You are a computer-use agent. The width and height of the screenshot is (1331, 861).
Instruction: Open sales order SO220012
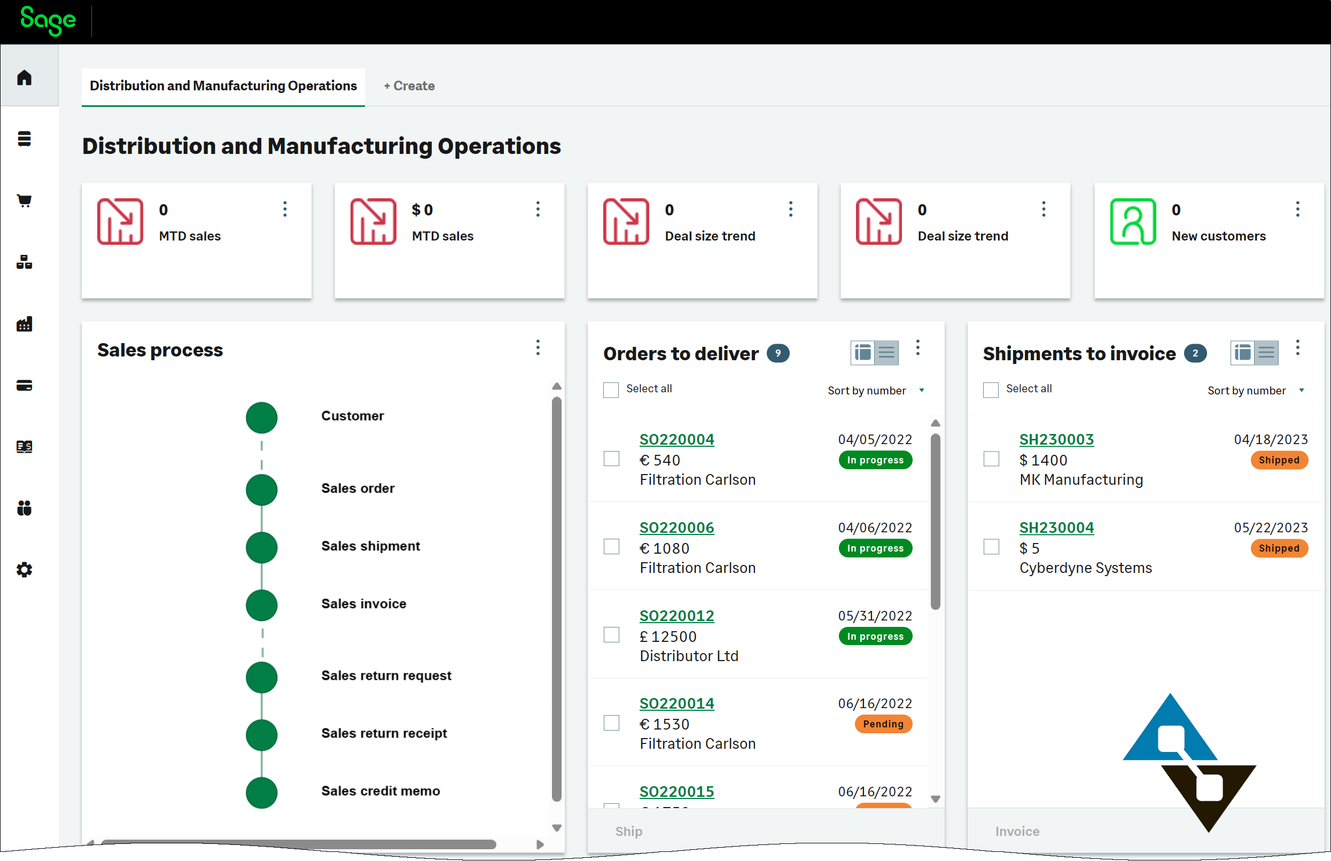676,616
